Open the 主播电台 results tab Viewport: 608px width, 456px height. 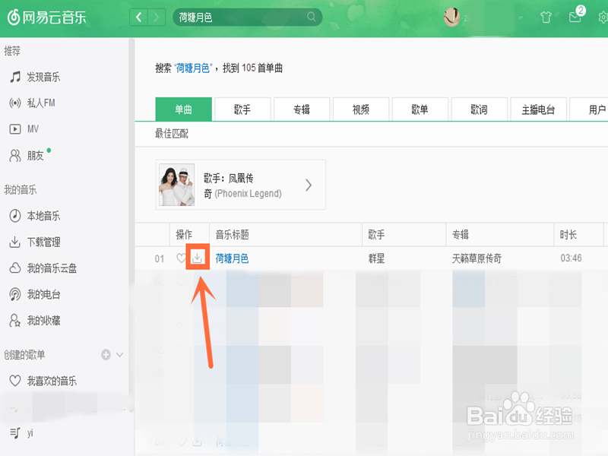tap(538, 109)
